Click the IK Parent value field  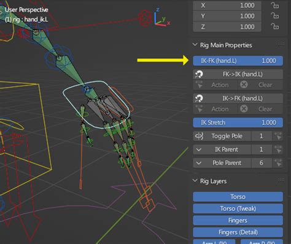tap(262, 149)
